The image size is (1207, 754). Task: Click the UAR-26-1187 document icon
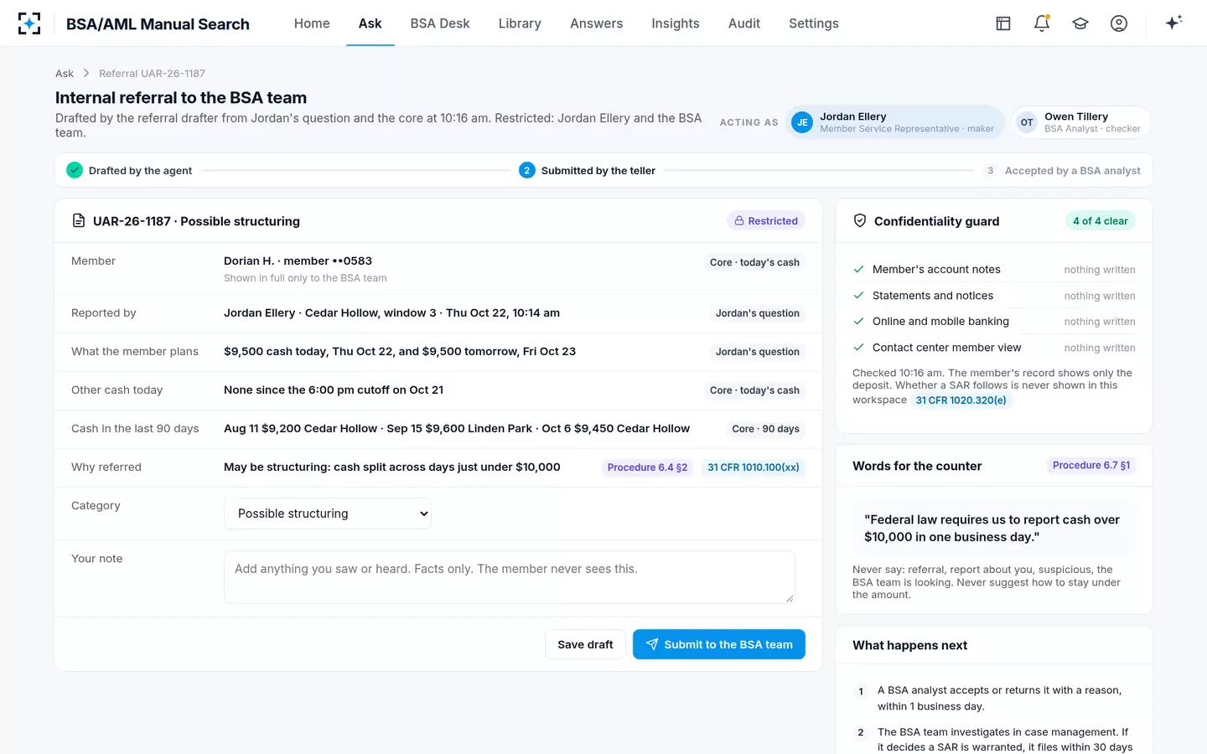point(79,220)
